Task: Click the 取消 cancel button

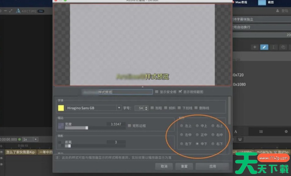Action: [164, 166]
